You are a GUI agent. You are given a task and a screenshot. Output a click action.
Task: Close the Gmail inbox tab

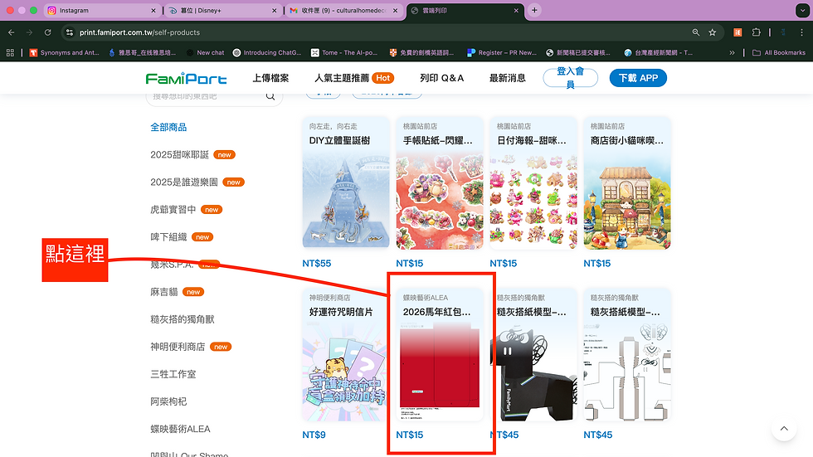click(395, 10)
